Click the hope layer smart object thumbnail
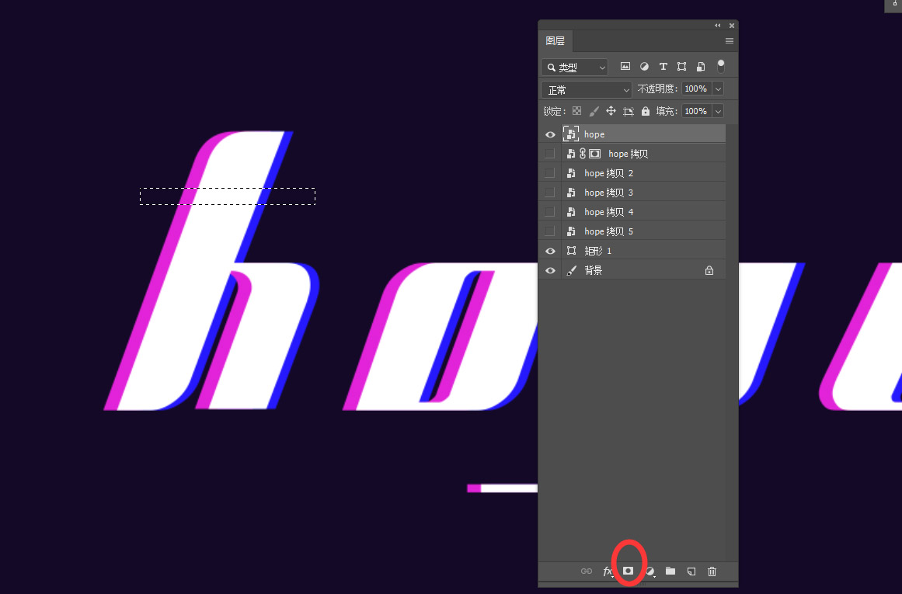The width and height of the screenshot is (902, 594). 571,134
